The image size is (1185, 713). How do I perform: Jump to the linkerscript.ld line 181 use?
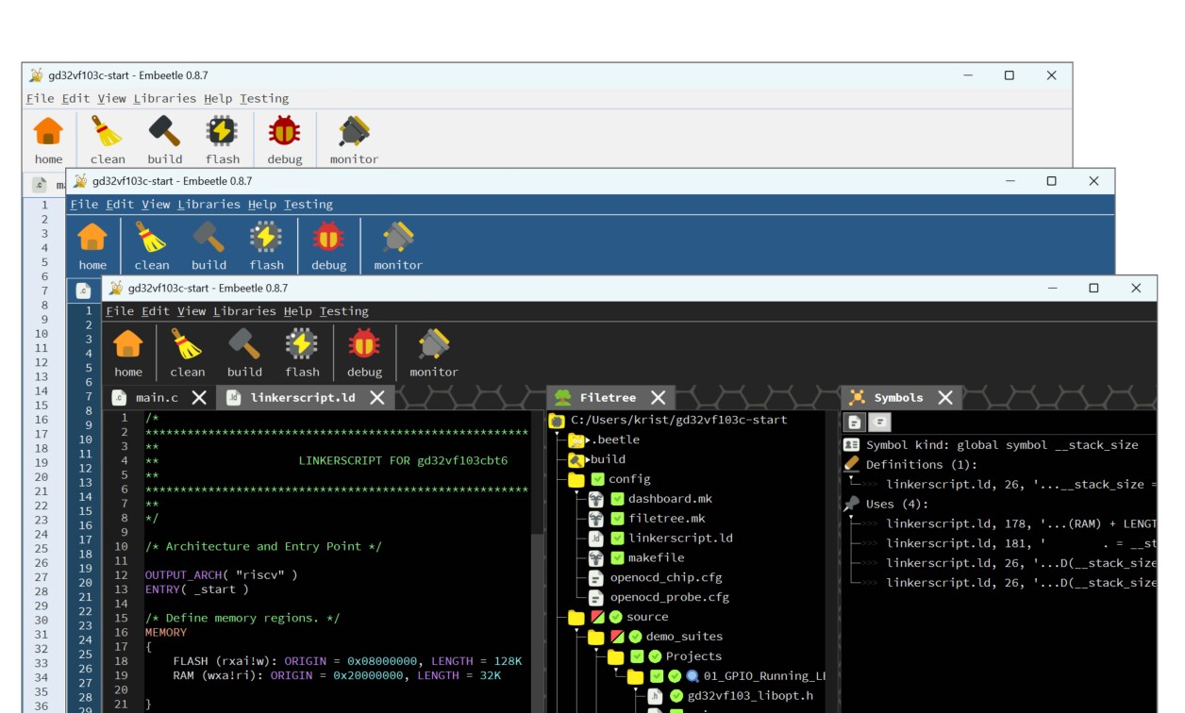click(x=1021, y=543)
